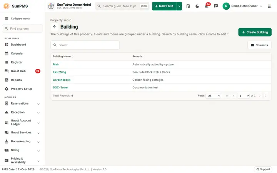Click the back arrow beside Building
This screenshot has width=277, height=173.
[x=55, y=27]
